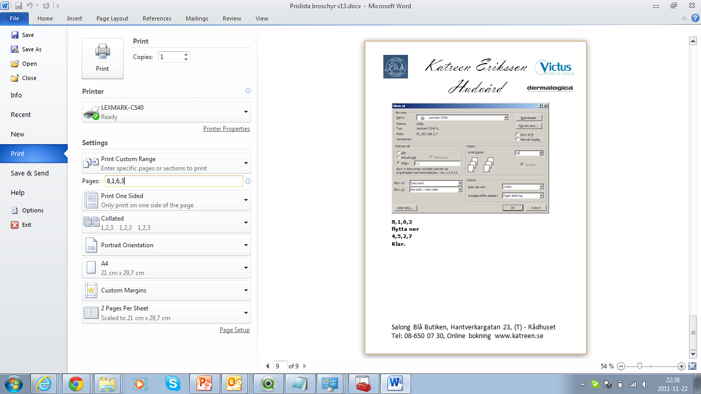Screen dimensions: 701x394
Task: Switch to the References tab
Action: click(157, 18)
